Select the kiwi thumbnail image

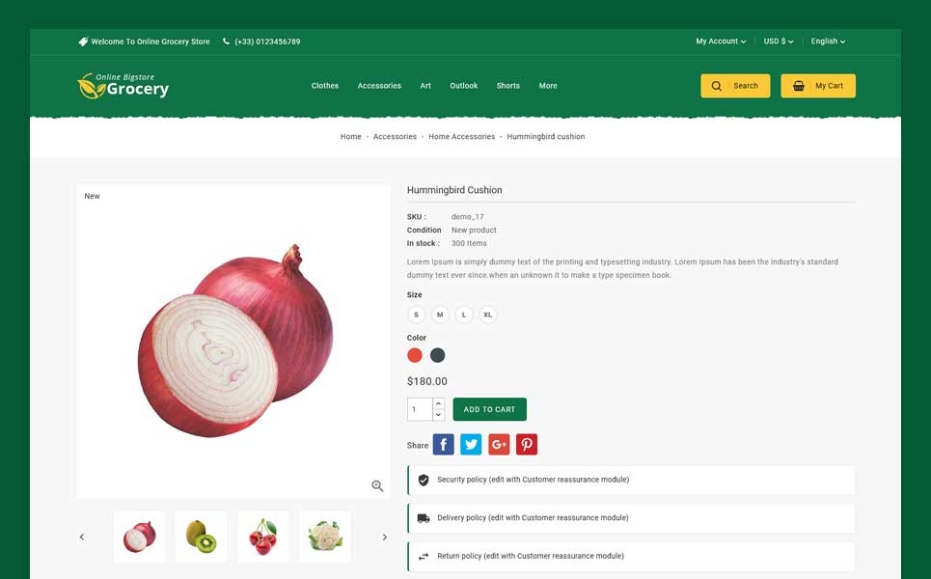pyautogui.click(x=202, y=537)
